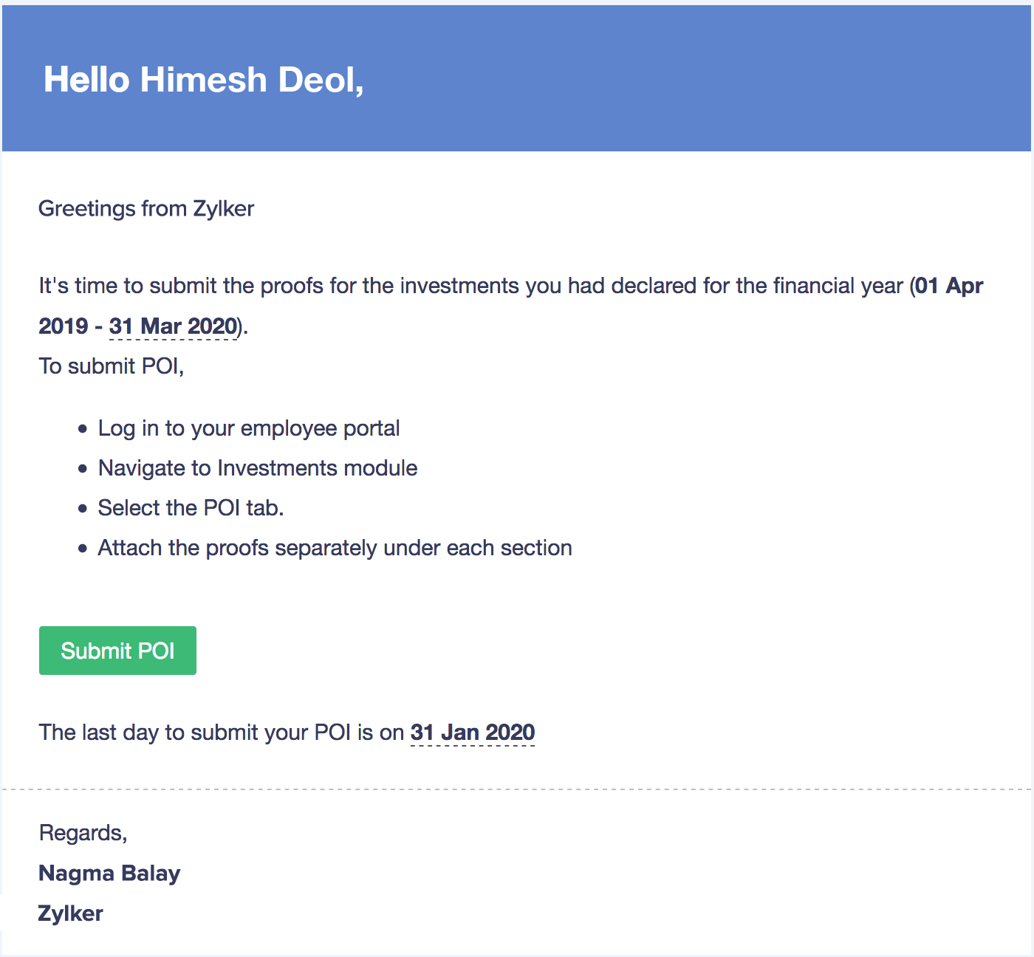Click the Greetings from Zylker line
This screenshot has height=957, width=1034.
(x=146, y=209)
